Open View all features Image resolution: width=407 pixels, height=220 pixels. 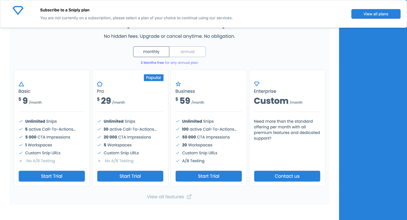pos(165,197)
